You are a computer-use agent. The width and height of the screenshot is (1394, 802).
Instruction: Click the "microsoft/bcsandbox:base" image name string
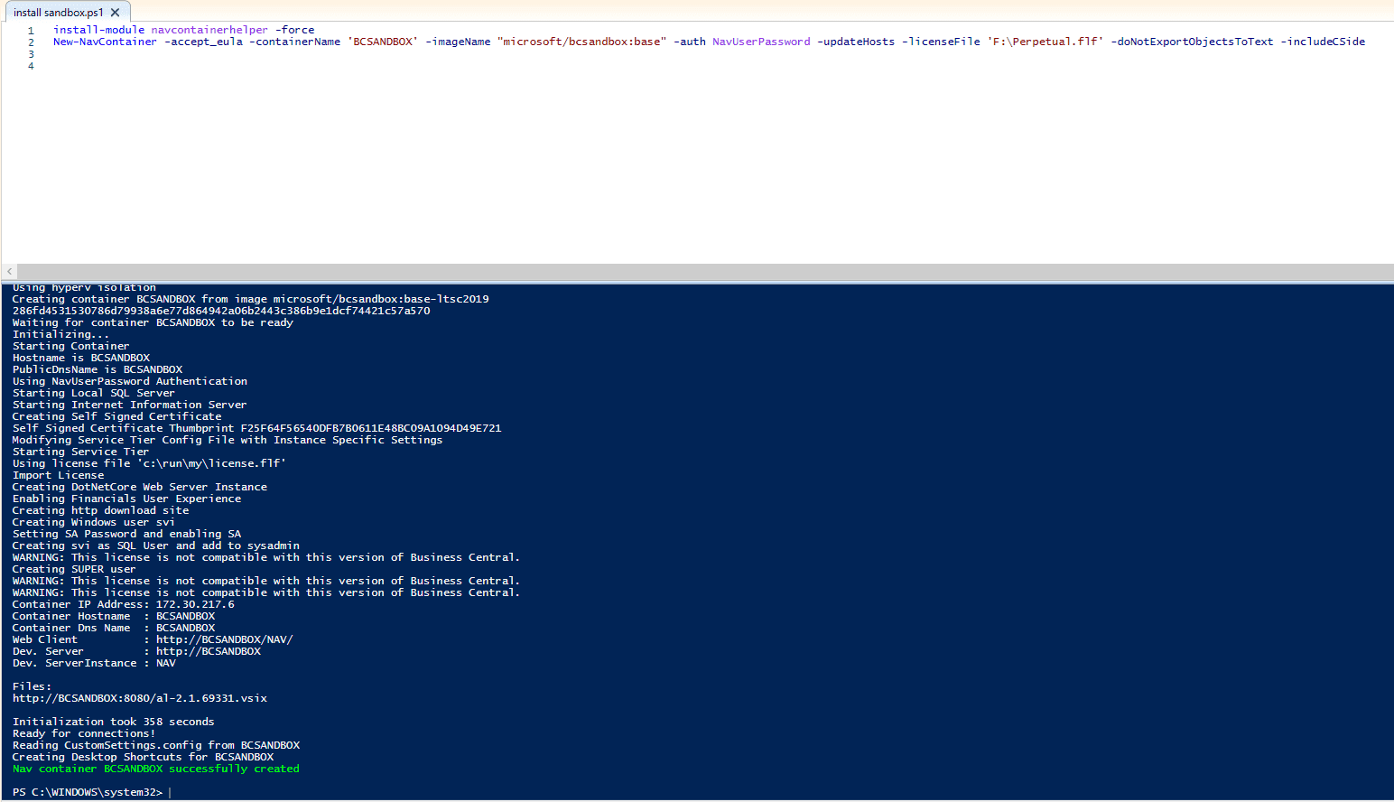[582, 42]
